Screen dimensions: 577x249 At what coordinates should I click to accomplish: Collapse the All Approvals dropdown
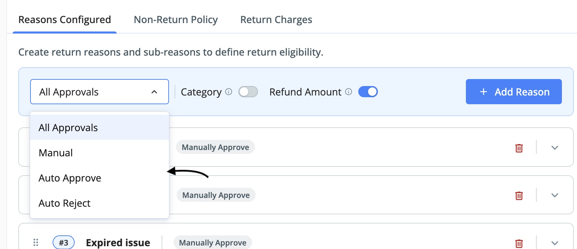click(x=100, y=92)
